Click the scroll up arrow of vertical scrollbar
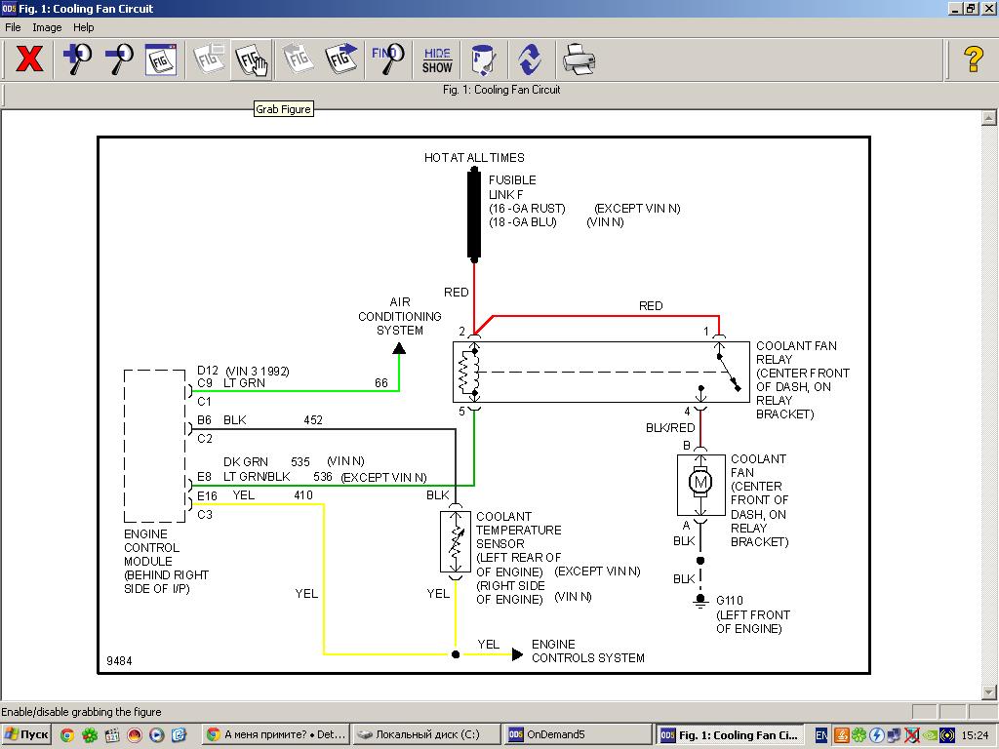Image resolution: width=999 pixels, height=749 pixels. tap(987, 118)
